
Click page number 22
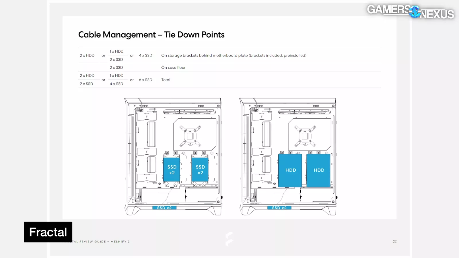click(x=394, y=241)
